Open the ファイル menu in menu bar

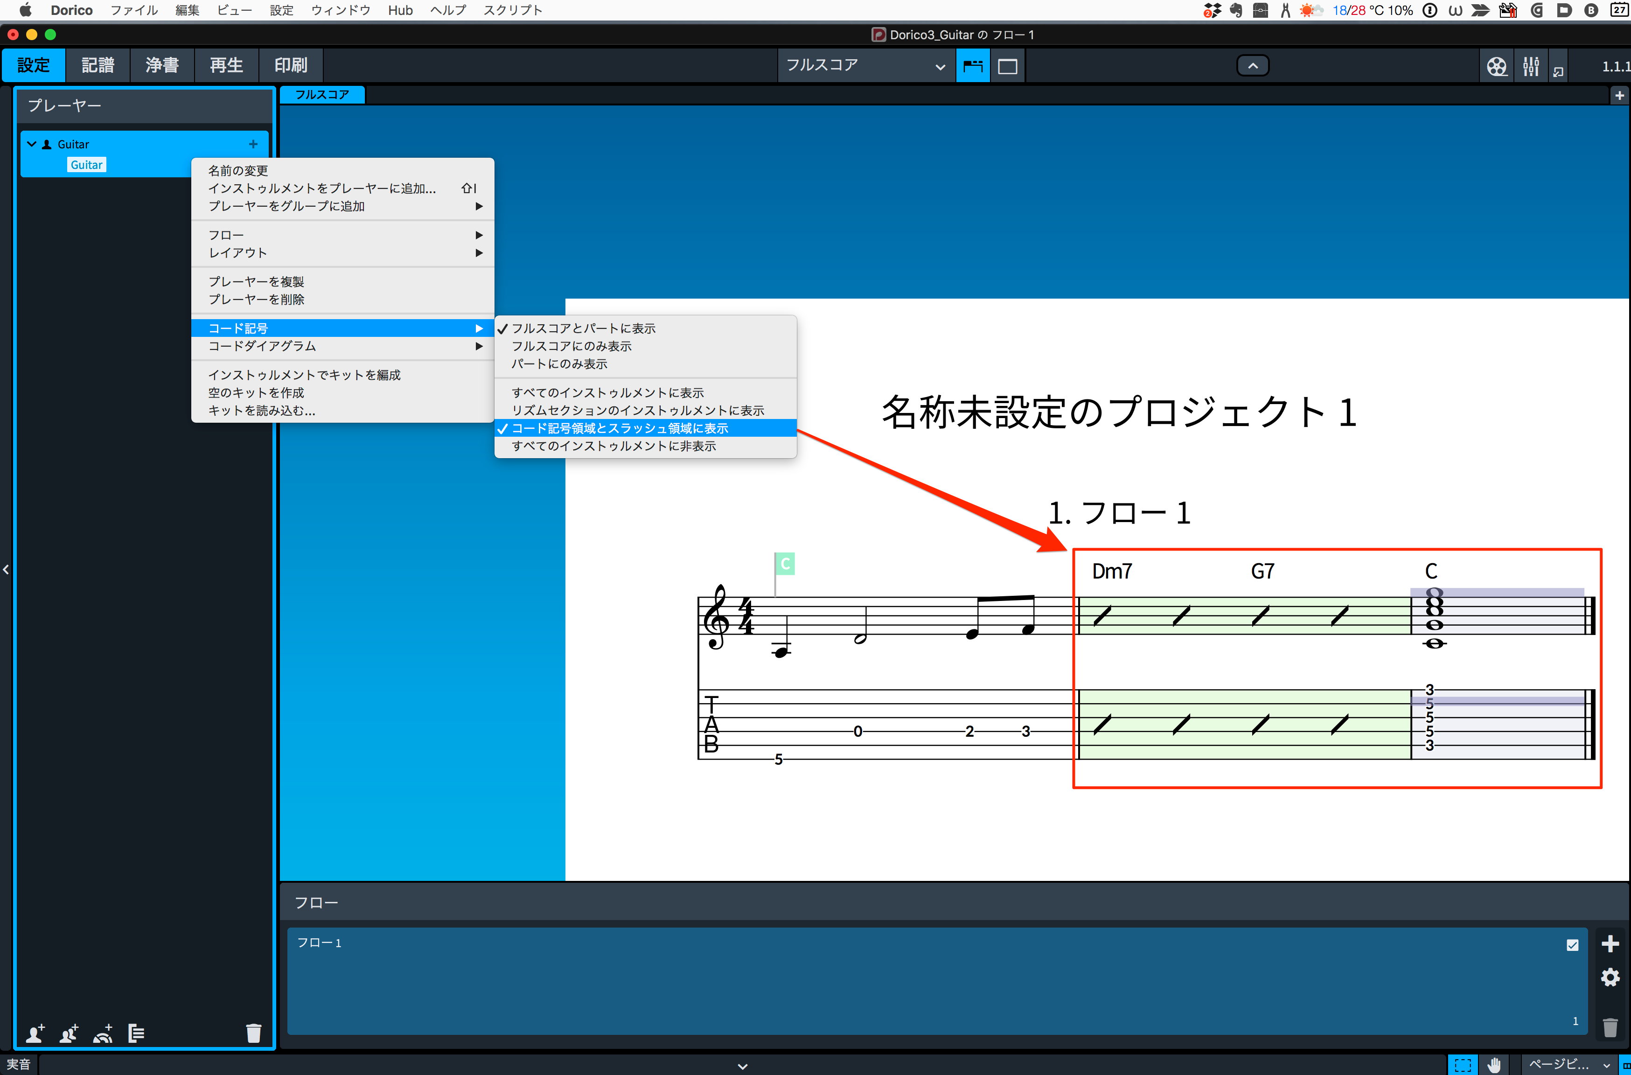pos(134,10)
